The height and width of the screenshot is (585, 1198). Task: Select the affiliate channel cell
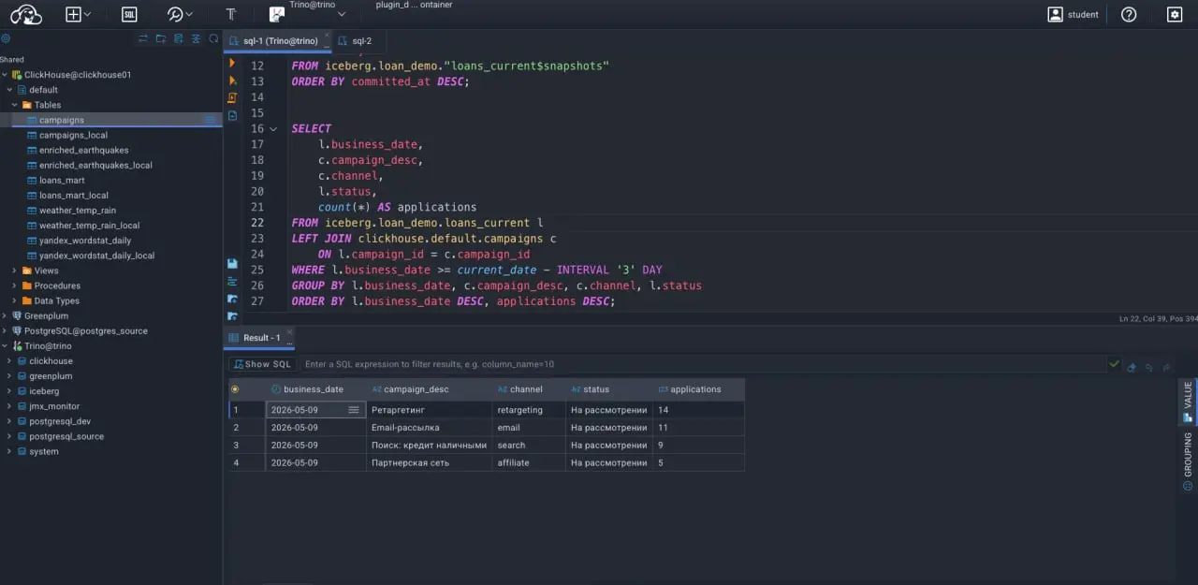click(529, 462)
